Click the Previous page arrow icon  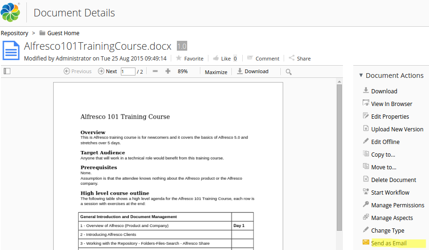(x=66, y=71)
